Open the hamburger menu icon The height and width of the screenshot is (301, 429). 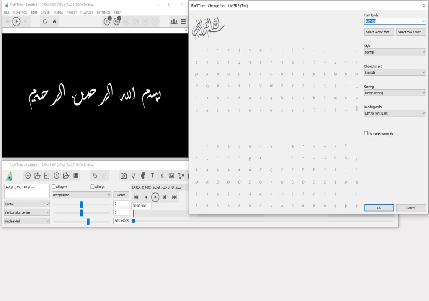tap(183, 21)
